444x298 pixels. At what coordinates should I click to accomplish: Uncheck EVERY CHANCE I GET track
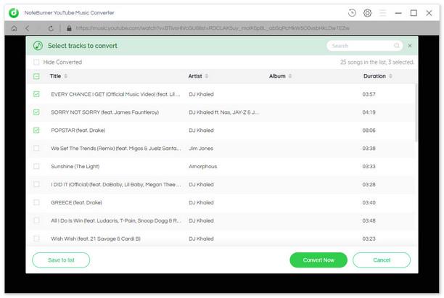[36, 94]
